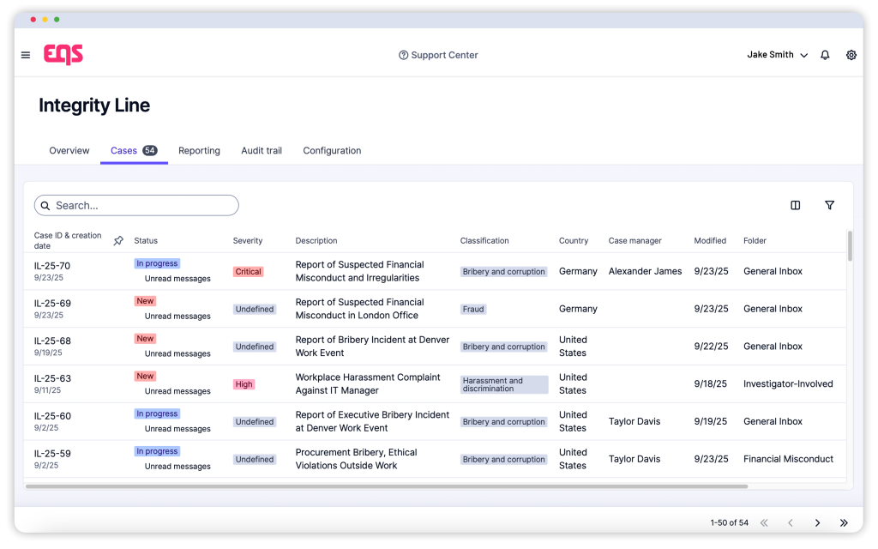The image size is (878, 549).
Task: Toggle the pin on Case ID column
Action: pos(118,241)
